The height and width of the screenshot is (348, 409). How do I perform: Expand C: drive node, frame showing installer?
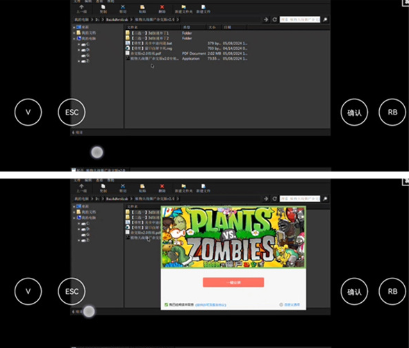[78, 224]
